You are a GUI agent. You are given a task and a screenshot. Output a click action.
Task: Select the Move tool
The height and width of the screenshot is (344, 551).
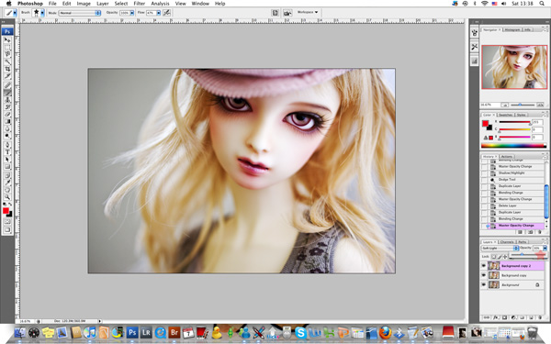tap(7, 39)
